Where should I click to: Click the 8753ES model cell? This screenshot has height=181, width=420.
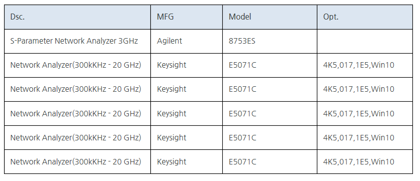270,41
